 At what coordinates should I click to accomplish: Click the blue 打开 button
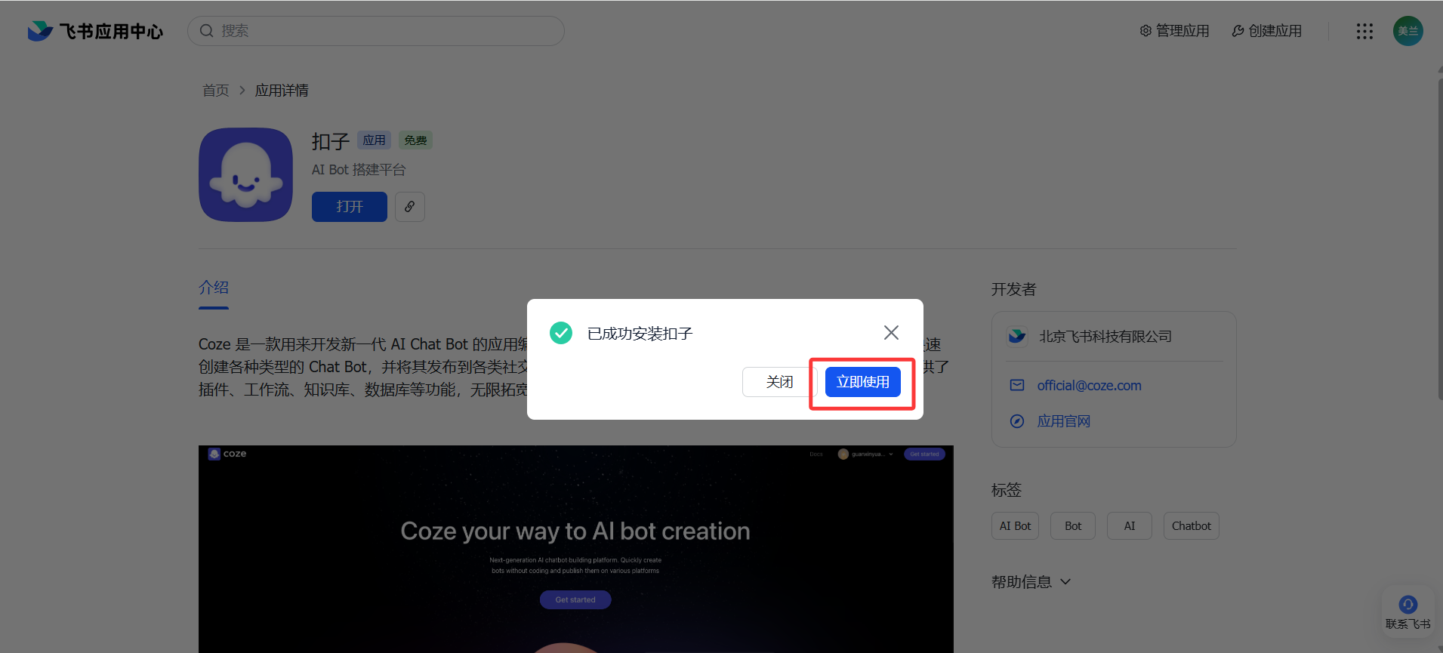[x=350, y=207]
